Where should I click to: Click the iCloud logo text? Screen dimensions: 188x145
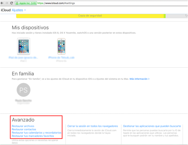(x=6, y=10)
